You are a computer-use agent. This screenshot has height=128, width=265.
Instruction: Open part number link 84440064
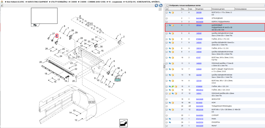(x=200, y=115)
